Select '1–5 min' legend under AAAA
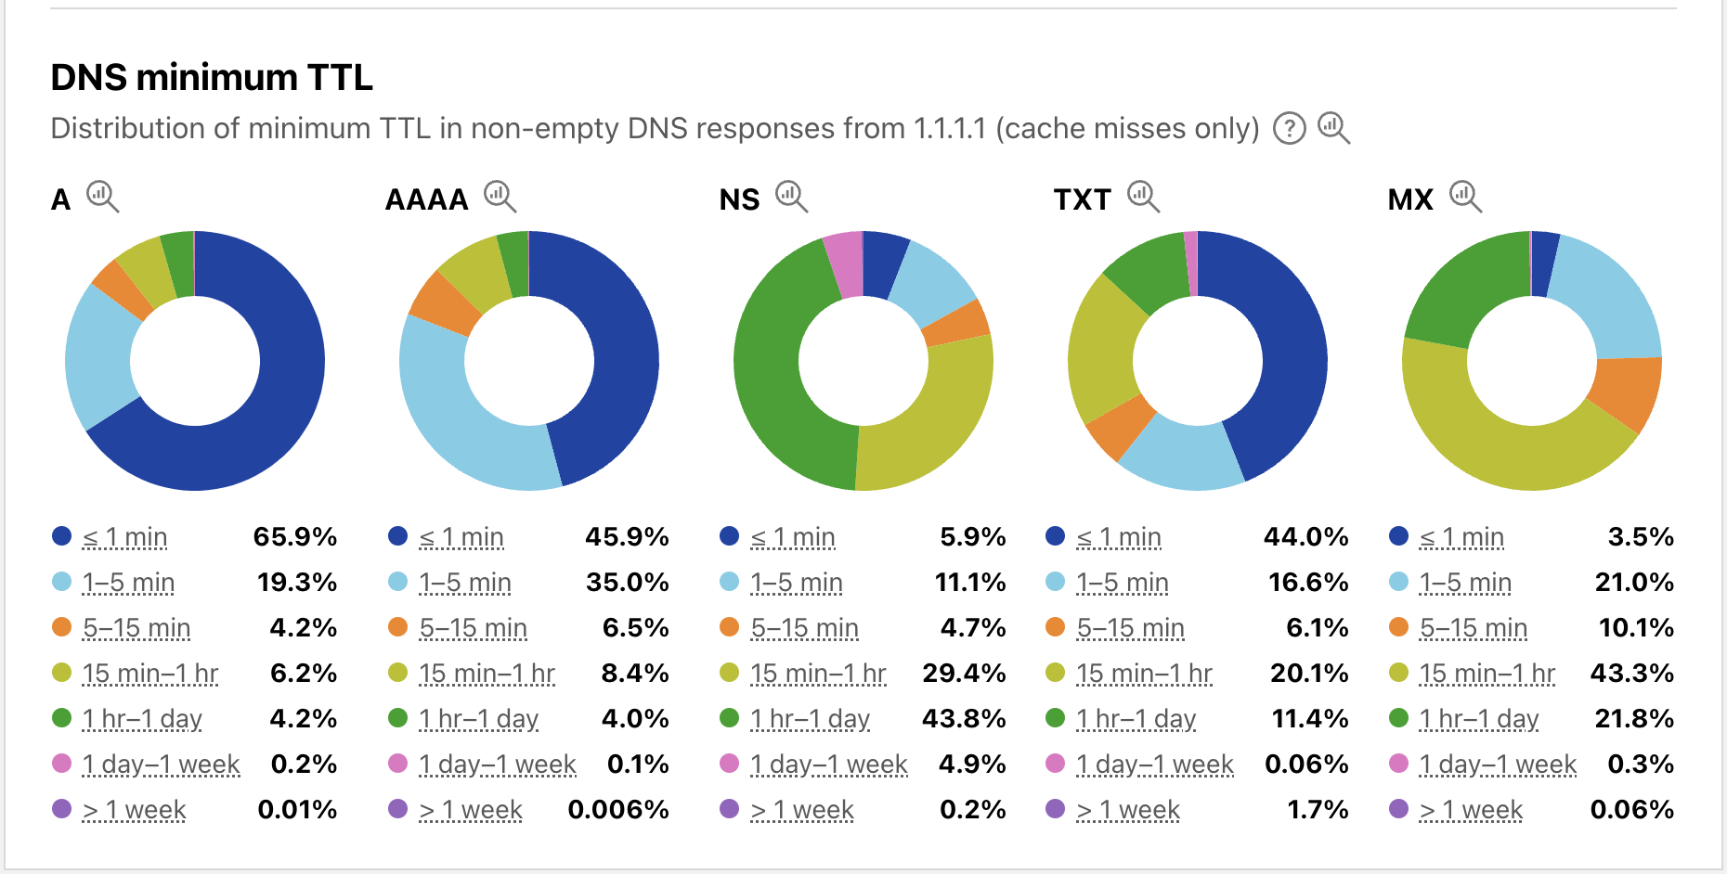This screenshot has width=1727, height=874. (x=464, y=583)
